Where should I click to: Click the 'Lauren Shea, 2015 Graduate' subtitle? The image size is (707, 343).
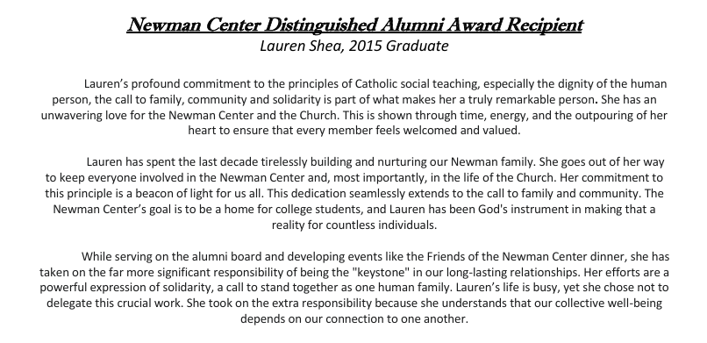point(354,46)
